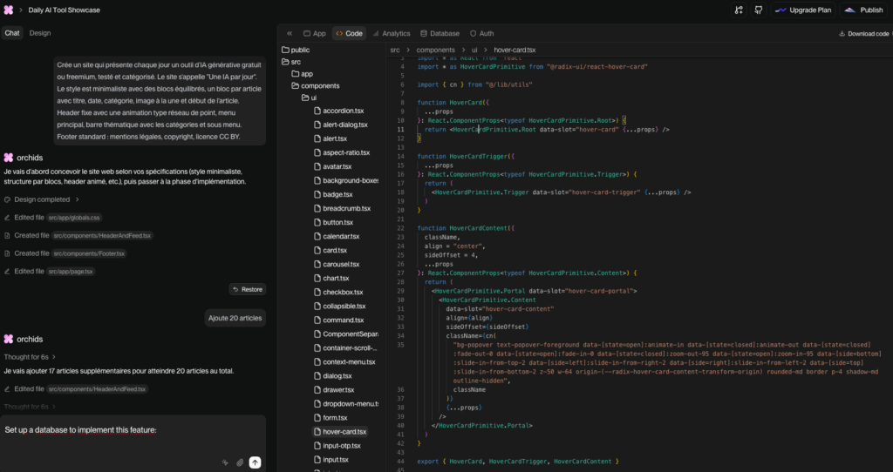Expand the 'Design completed' step

tap(44, 199)
